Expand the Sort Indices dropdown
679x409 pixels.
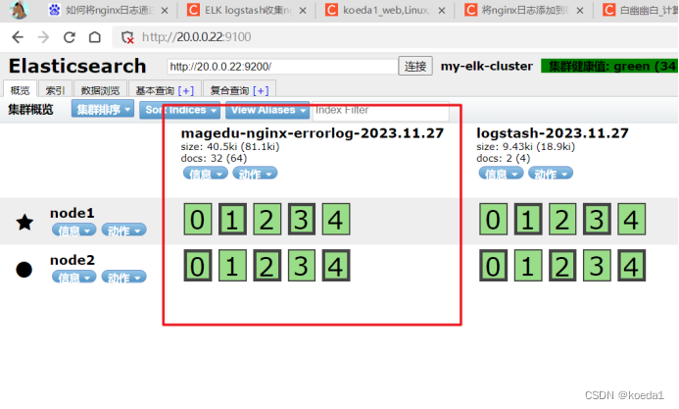[x=179, y=110]
